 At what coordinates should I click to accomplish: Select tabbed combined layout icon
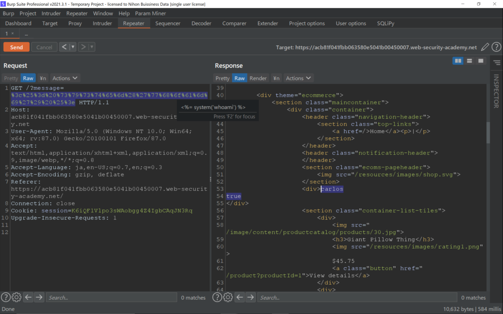click(x=481, y=61)
